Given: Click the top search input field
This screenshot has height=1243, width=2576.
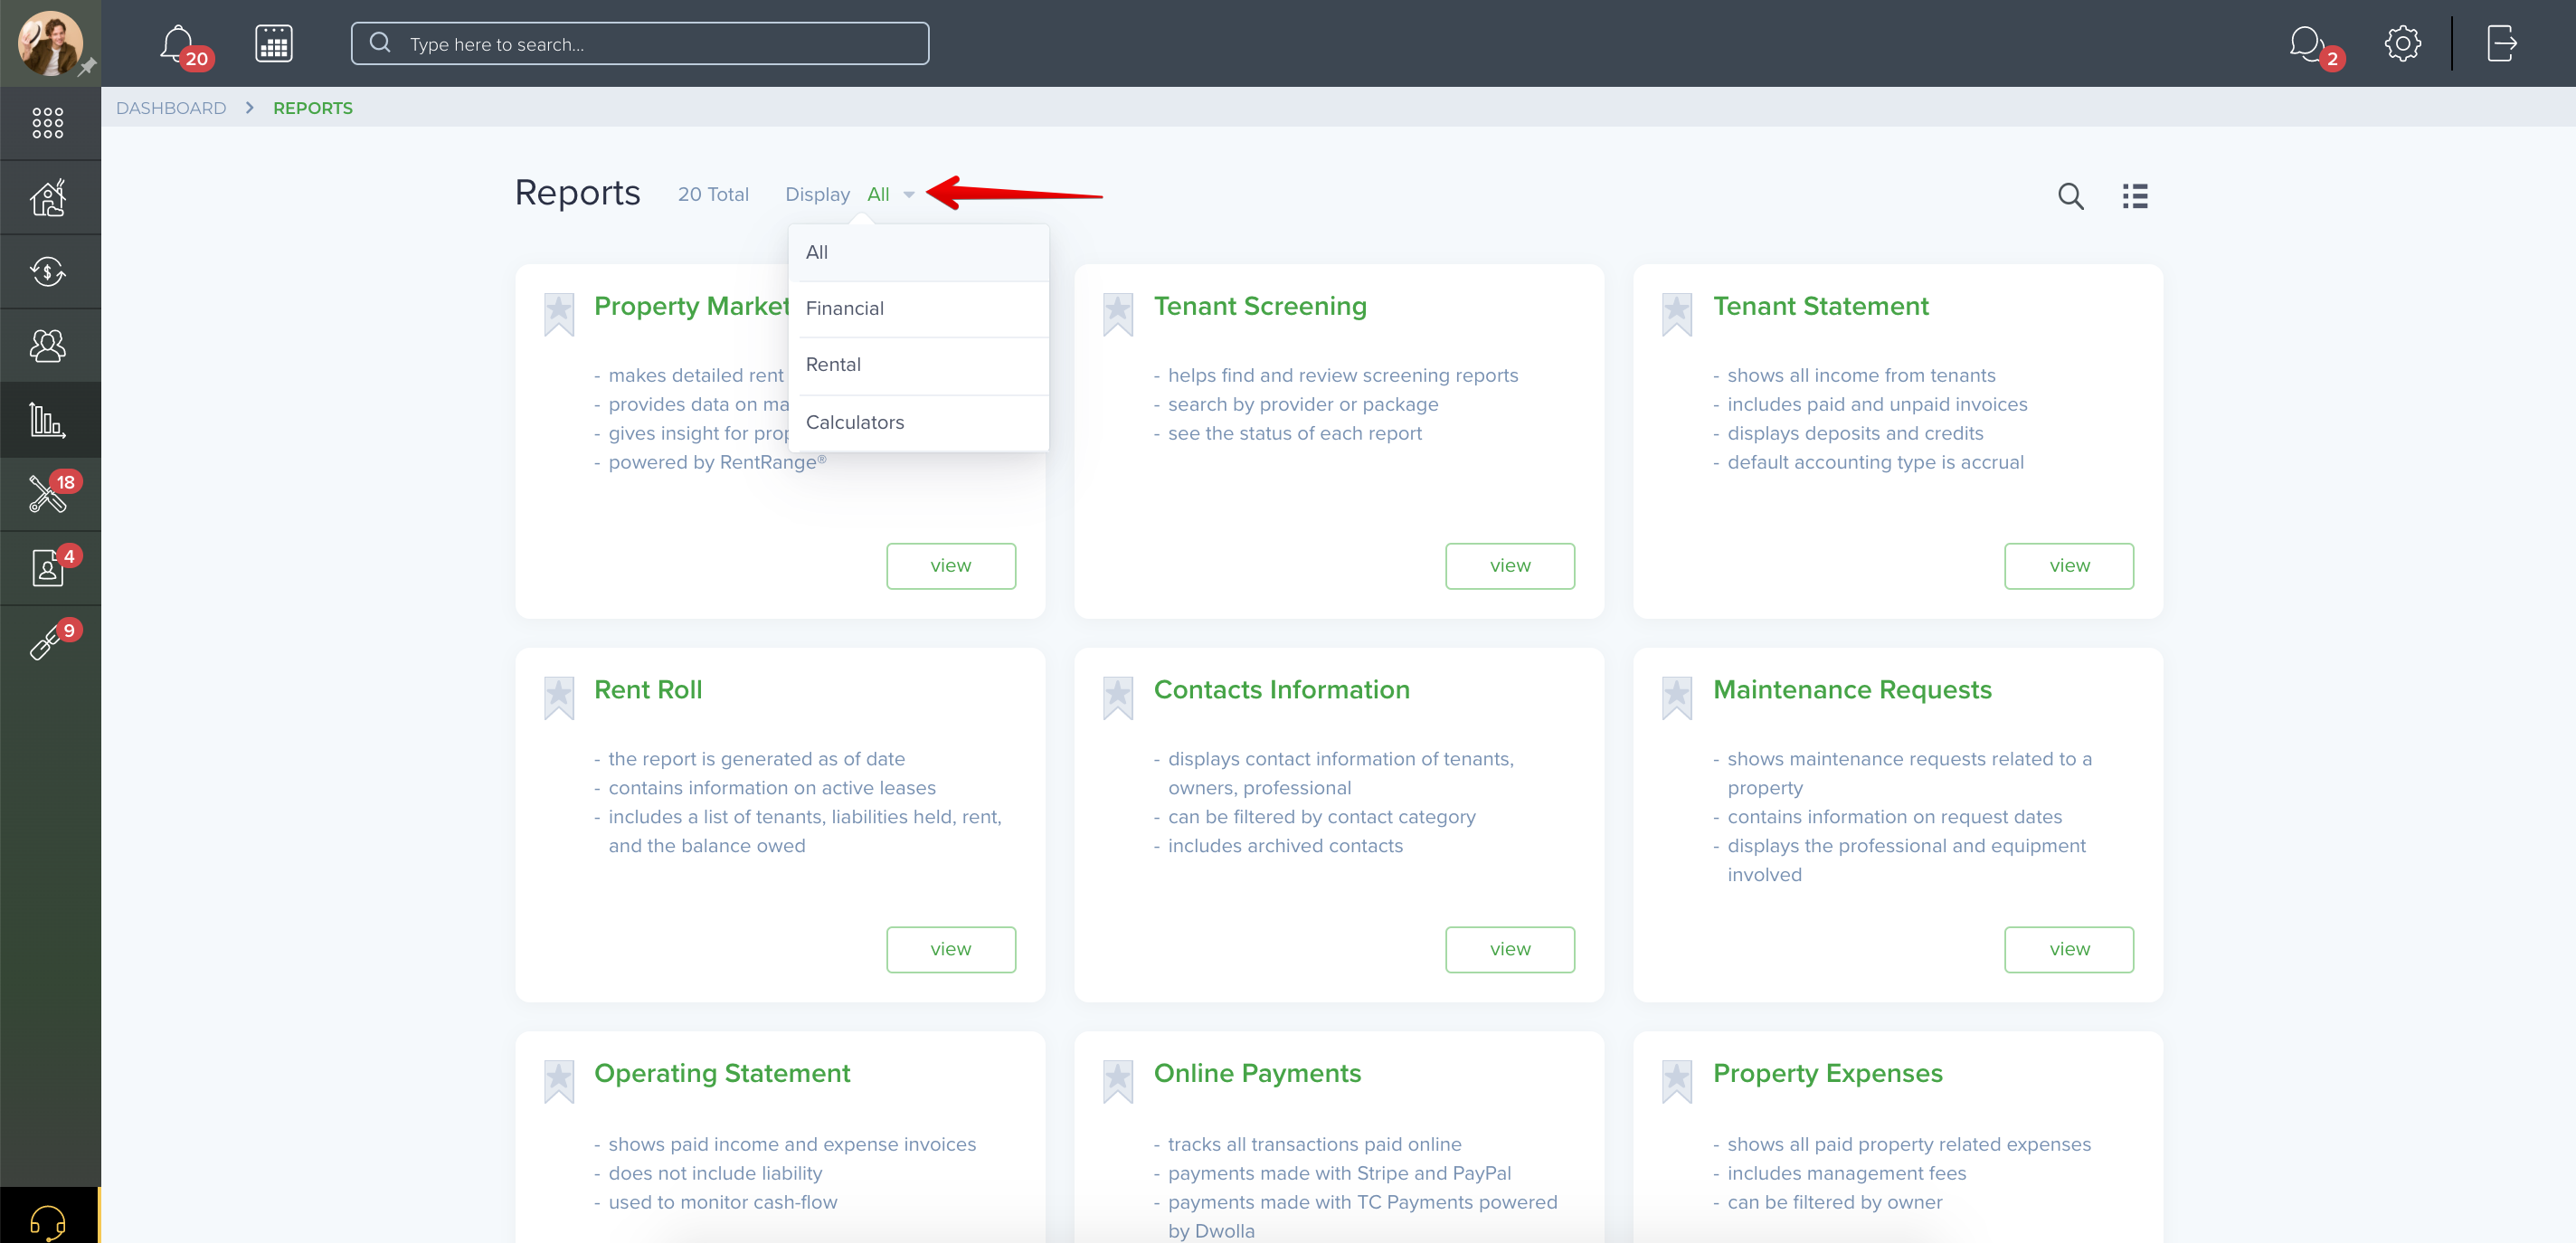Looking at the screenshot, I should pos(640,44).
